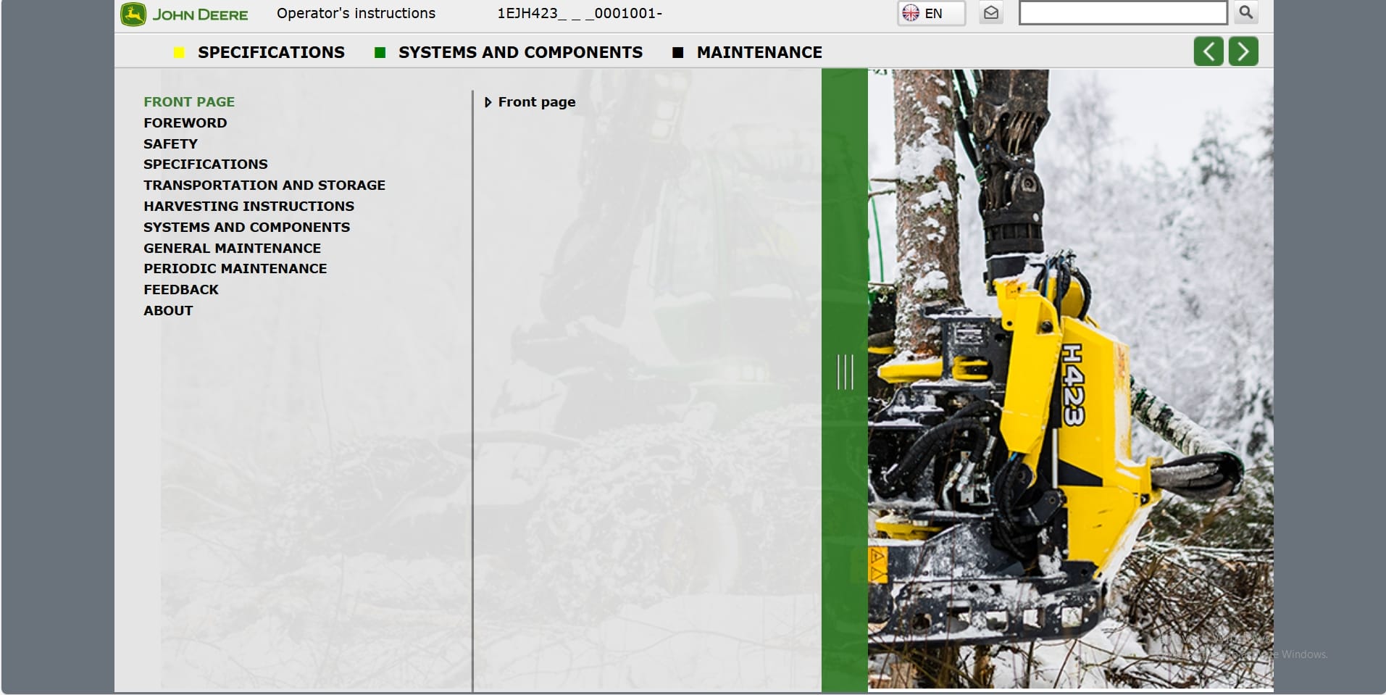Click the green square beside SYSTEMS AND COMPONENTS
This screenshot has height=695, width=1386.
[380, 52]
